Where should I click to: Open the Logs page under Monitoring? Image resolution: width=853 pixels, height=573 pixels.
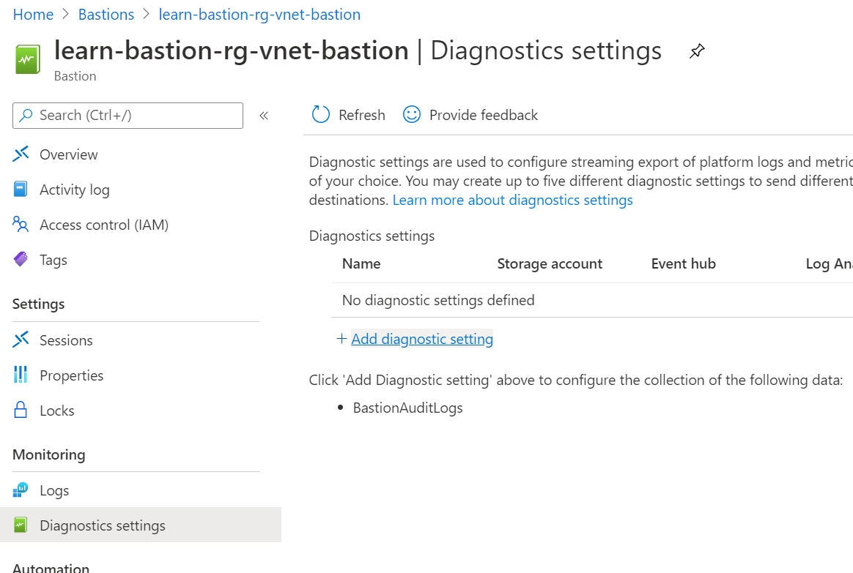[x=54, y=490]
